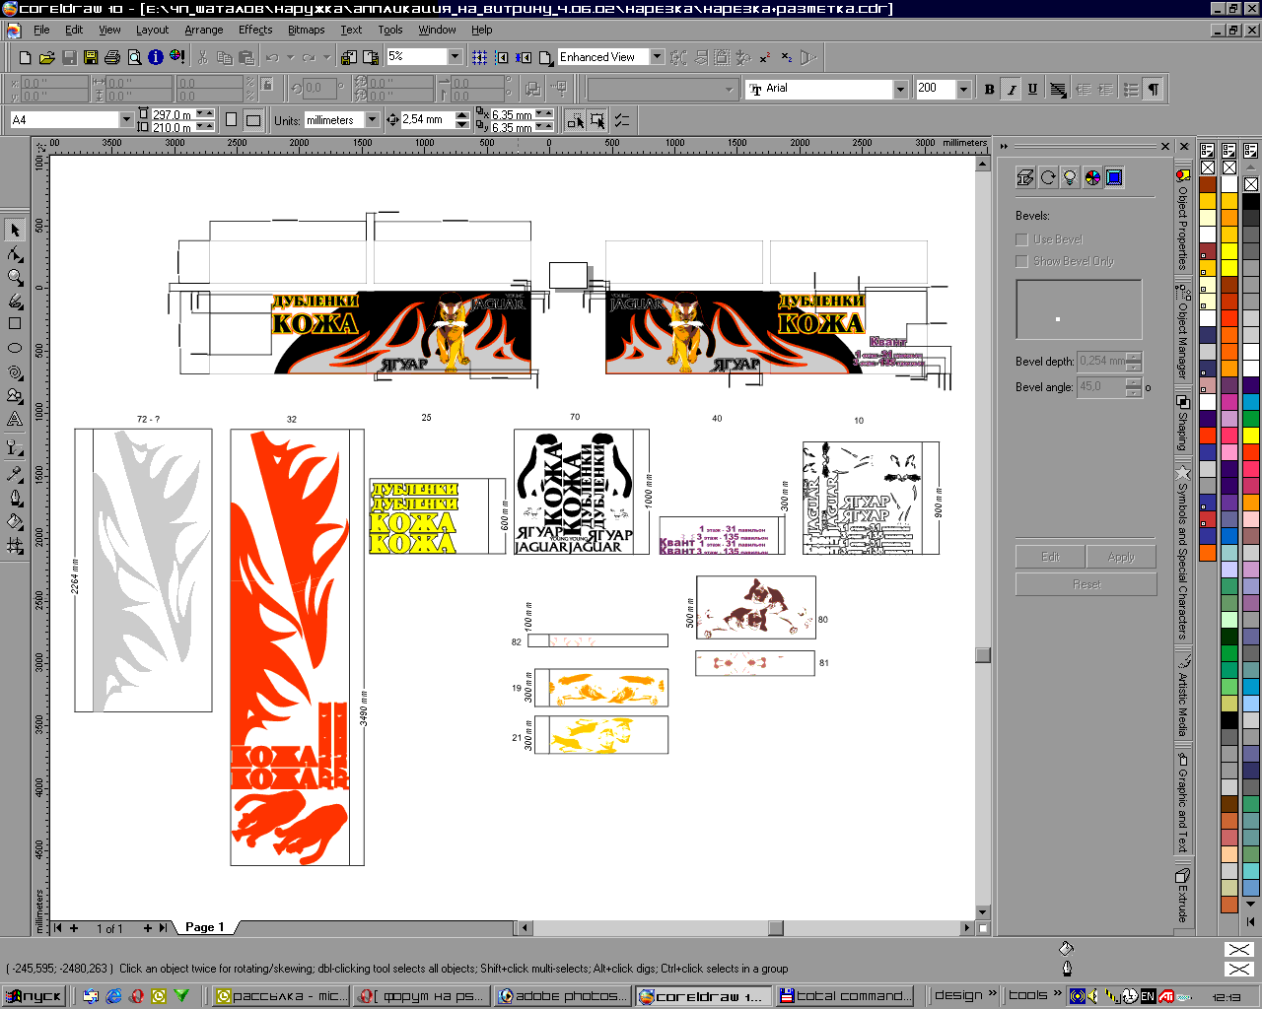The height and width of the screenshot is (1009, 1262).
Task: Select the Ellipse tool
Action: click(x=15, y=348)
